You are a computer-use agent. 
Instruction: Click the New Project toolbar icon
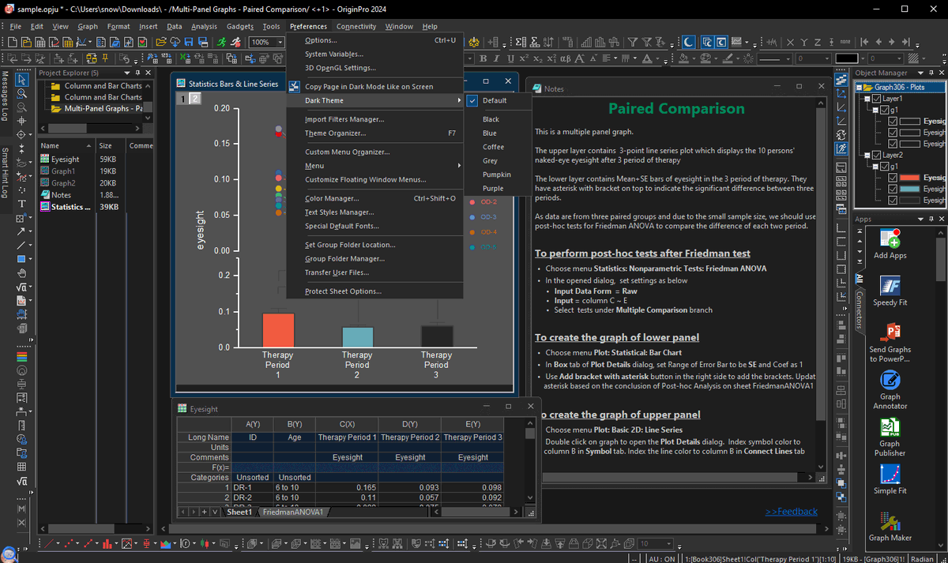[11, 42]
